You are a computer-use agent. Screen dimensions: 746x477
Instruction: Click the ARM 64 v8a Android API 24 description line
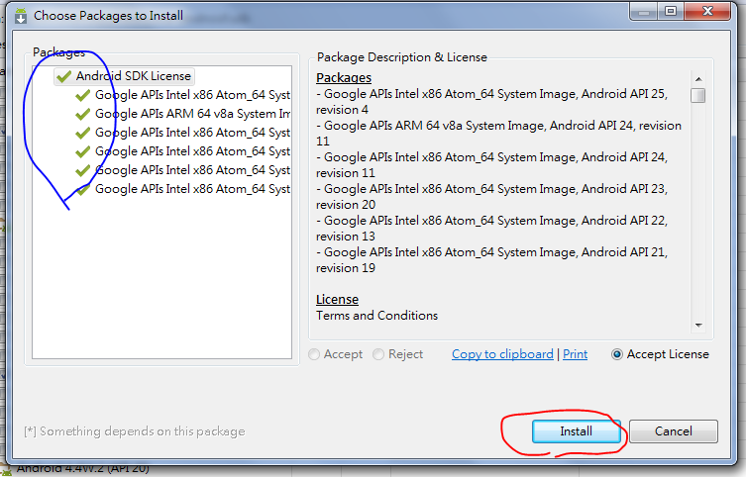pos(498,134)
